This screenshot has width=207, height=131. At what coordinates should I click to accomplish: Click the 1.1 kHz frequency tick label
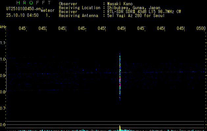[x=3, y=43]
